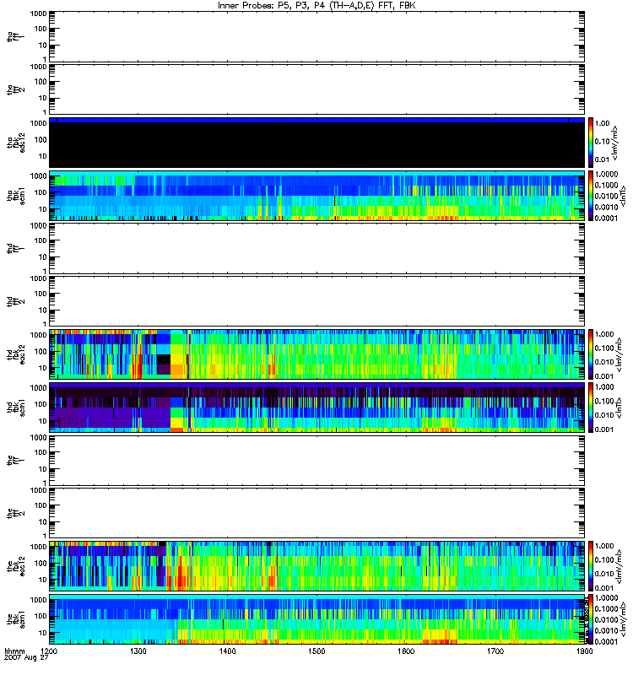This screenshot has width=633, height=675.
Task: Select the the fbk scm1 color bar
Action: pos(591,619)
